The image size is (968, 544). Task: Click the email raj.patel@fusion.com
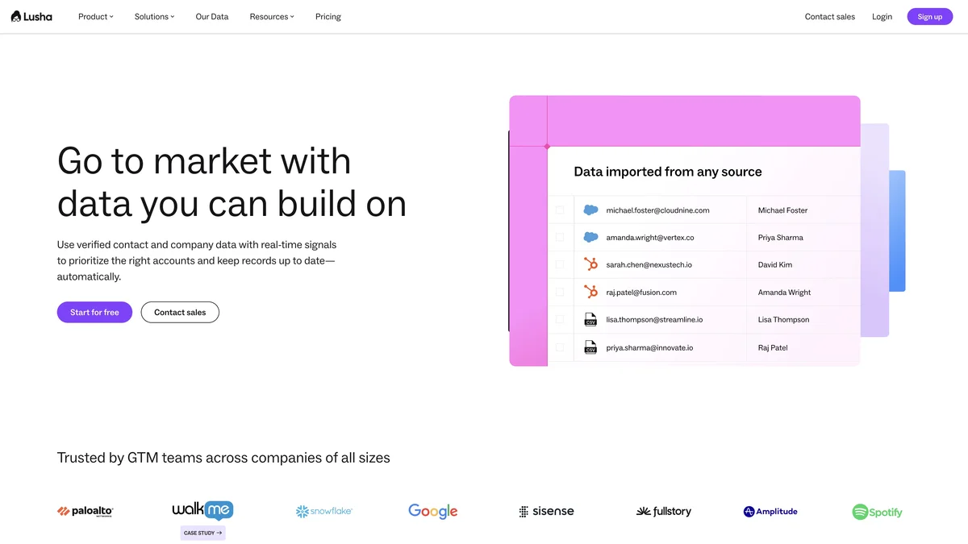tap(641, 292)
